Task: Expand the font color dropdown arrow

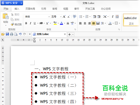Action: [x=64, y=23]
